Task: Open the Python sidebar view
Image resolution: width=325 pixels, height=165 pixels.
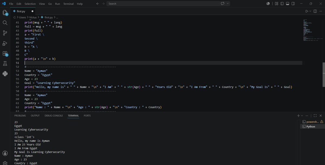Action: coord(5,74)
